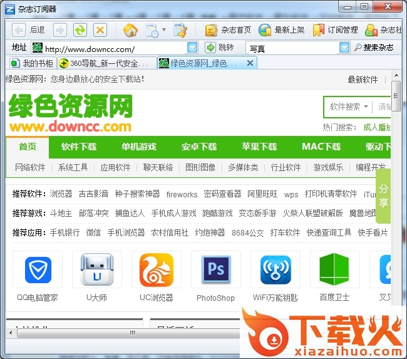This screenshot has height=359, width=407.
Task: Close the 绿色资源网 tab
Action: point(250,63)
